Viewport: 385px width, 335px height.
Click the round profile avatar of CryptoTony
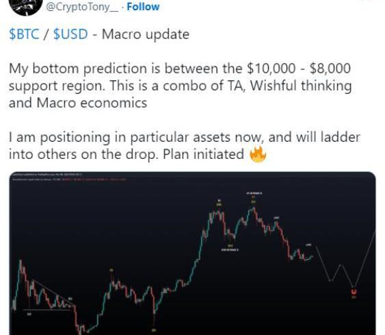[25, 6]
